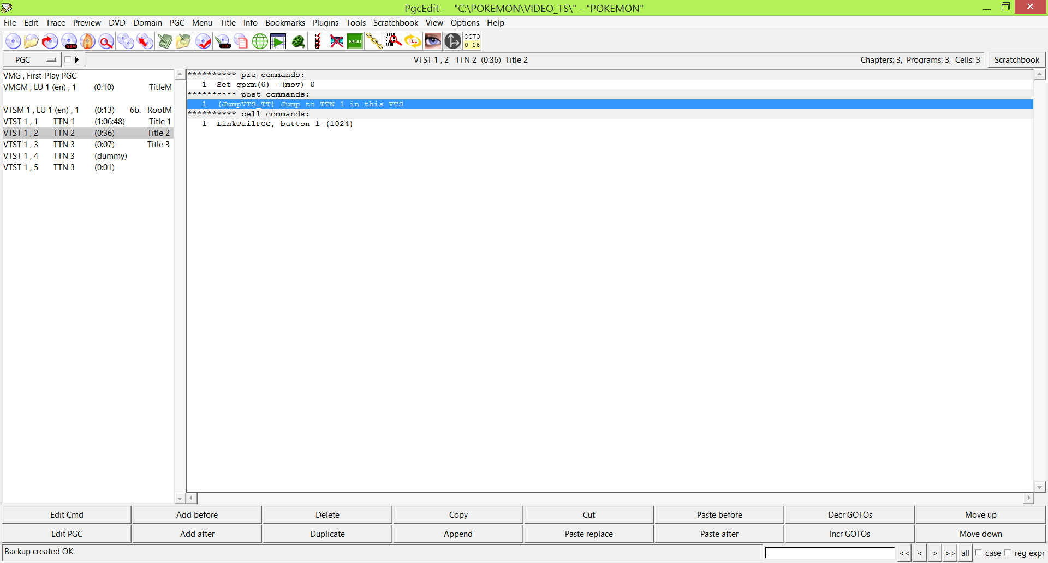Image resolution: width=1048 pixels, height=563 pixels.
Task: Click the search text input field
Action: (x=830, y=553)
